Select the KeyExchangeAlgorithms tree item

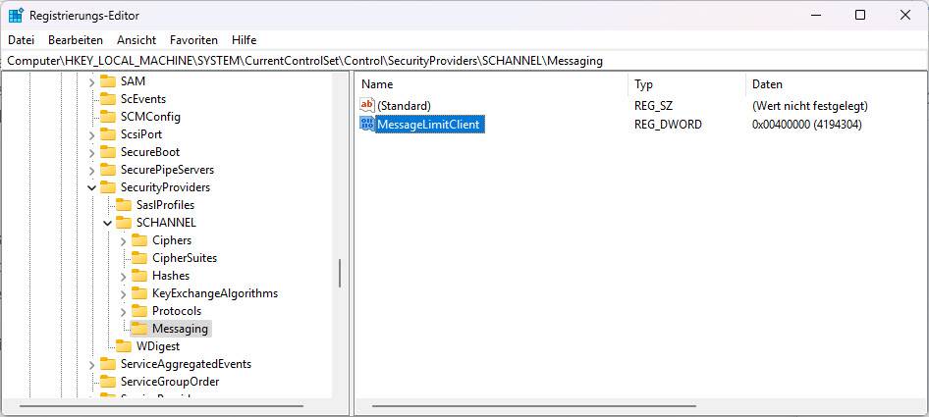click(214, 293)
